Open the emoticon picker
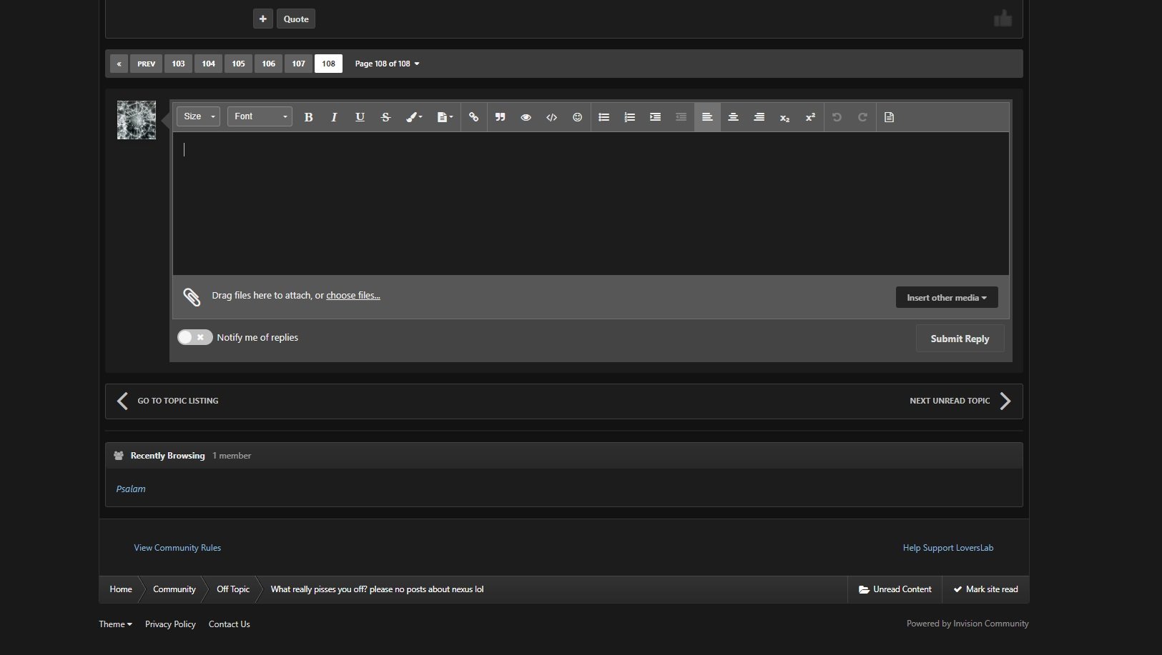The image size is (1162, 655). click(x=577, y=117)
